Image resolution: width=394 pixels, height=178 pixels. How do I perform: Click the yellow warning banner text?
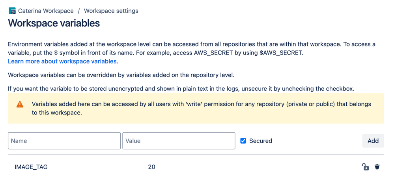[201, 109]
